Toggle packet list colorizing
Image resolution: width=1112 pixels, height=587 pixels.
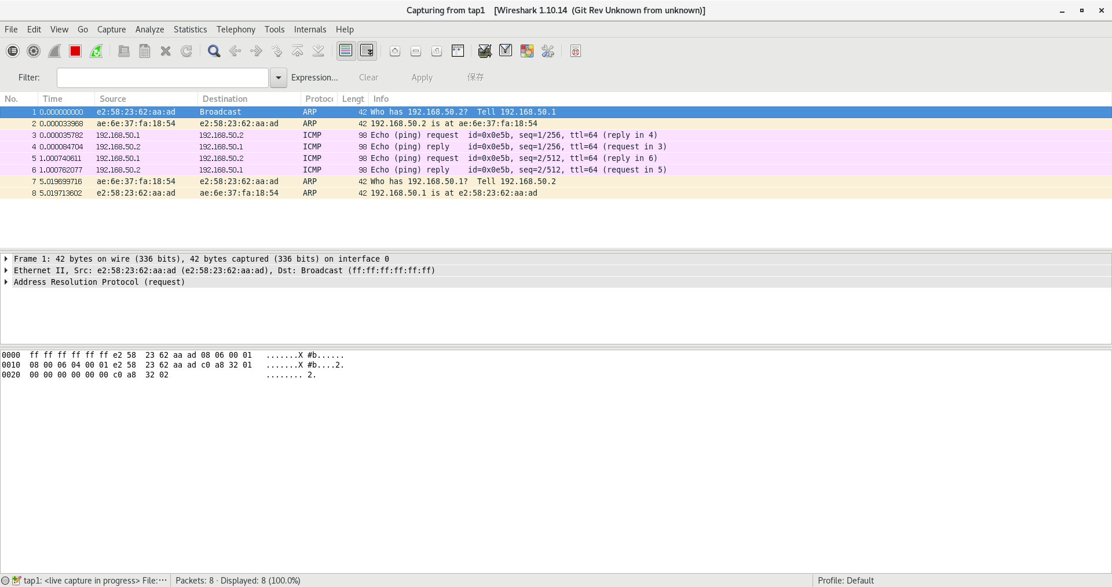346,51
